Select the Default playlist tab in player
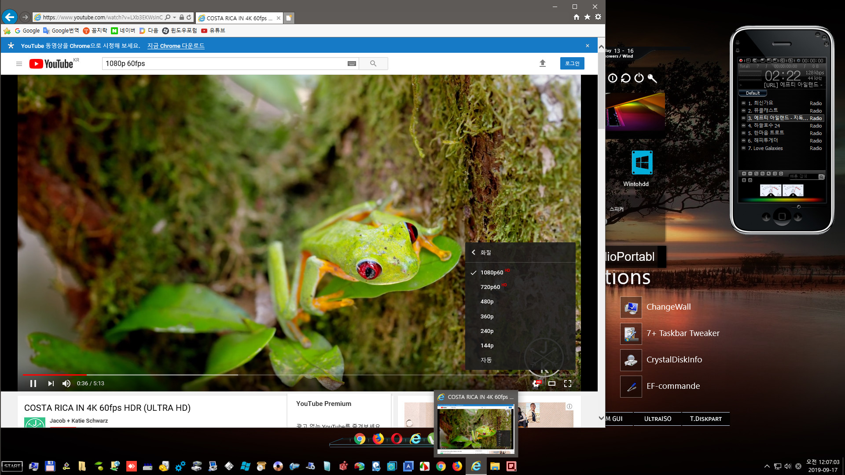Viewport: 845px width, 475px height. 753,93
